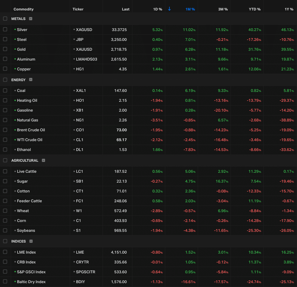Click Soybeans' YTD change -25.30%
Viewport: 297px width, 287px height.
click(x=254, y=230)
